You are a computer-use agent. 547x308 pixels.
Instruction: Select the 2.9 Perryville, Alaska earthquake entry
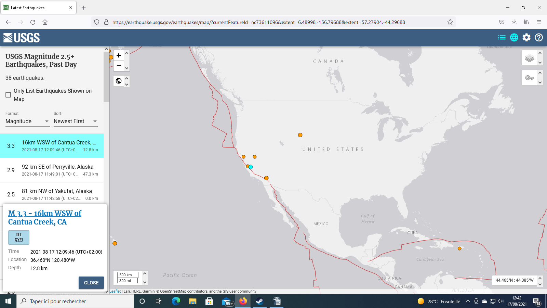(x=52, y=170)
